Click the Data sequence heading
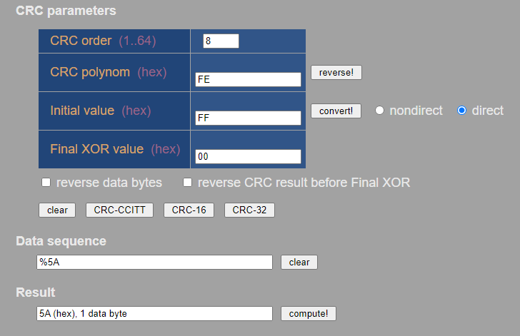The width and height of the screenshot is (520, 336). [x=61, y=241]
